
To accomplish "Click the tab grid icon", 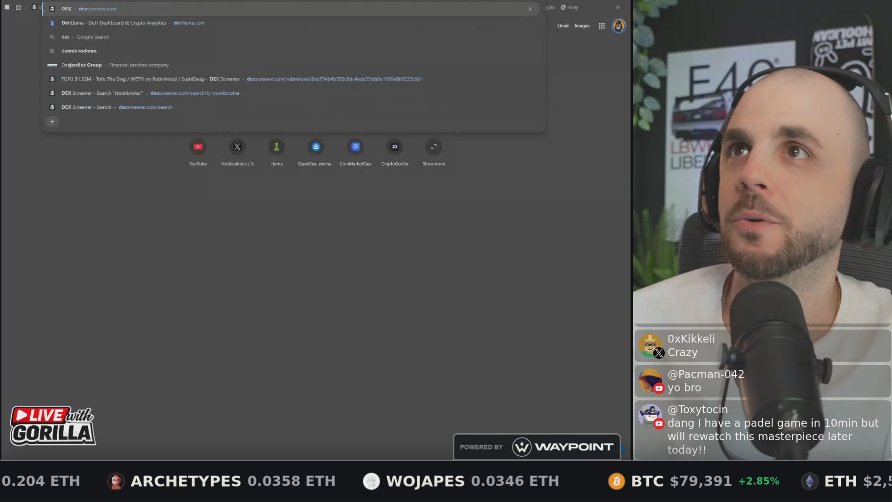I will pyautogui.click(x=18, y=7).
